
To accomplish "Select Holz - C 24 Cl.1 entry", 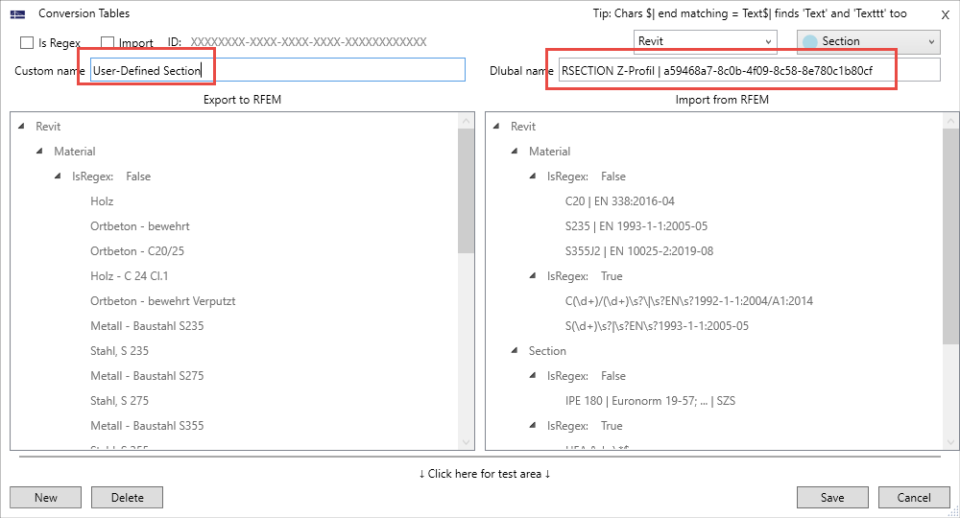I will click(130, 276).
